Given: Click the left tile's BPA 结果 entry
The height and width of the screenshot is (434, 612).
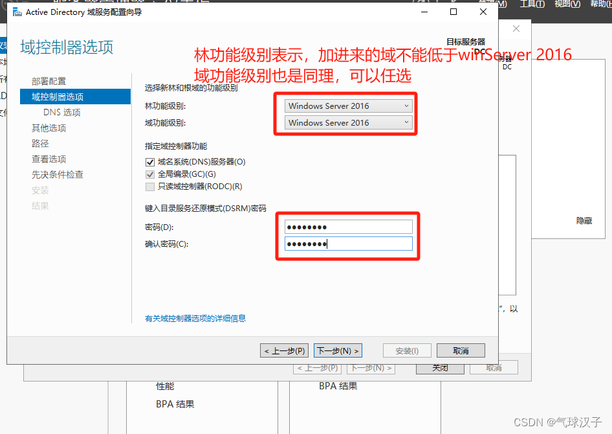Looking at the screenshot, I should click(175, 404).
